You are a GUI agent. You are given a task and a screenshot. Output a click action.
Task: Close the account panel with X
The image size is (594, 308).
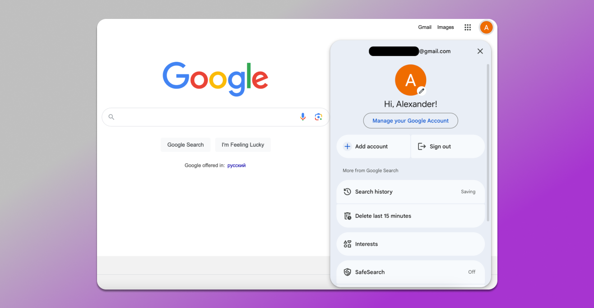click(x=480, y=51)
